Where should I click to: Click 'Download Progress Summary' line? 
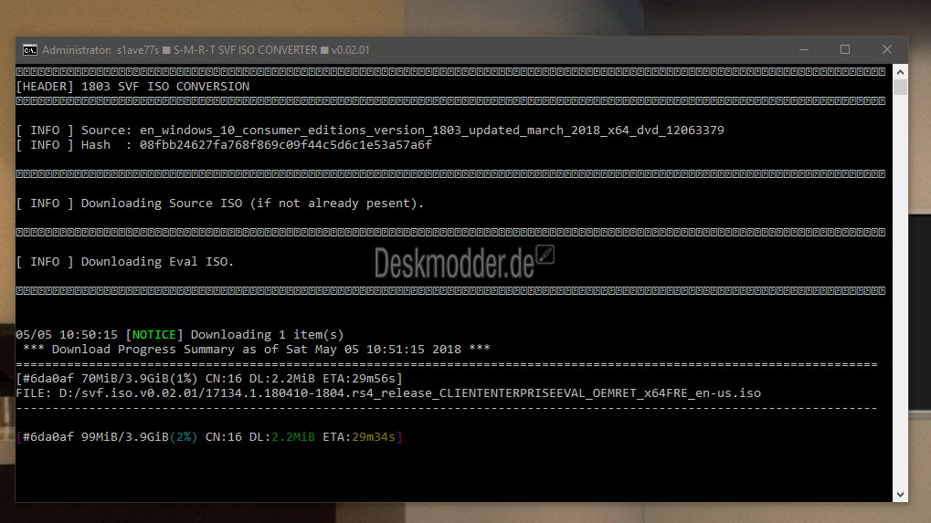pyautogui.click(x=257, y=350)
